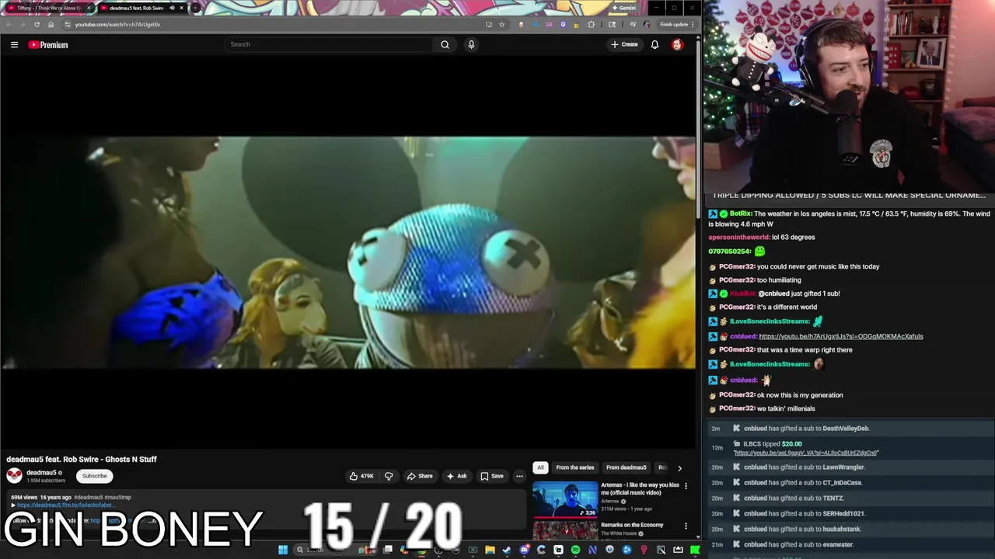Image resolution: width=995 pixels, height=559 pixels.
Task: Click the Gemini button in Chrome
Action: point(623,8)
